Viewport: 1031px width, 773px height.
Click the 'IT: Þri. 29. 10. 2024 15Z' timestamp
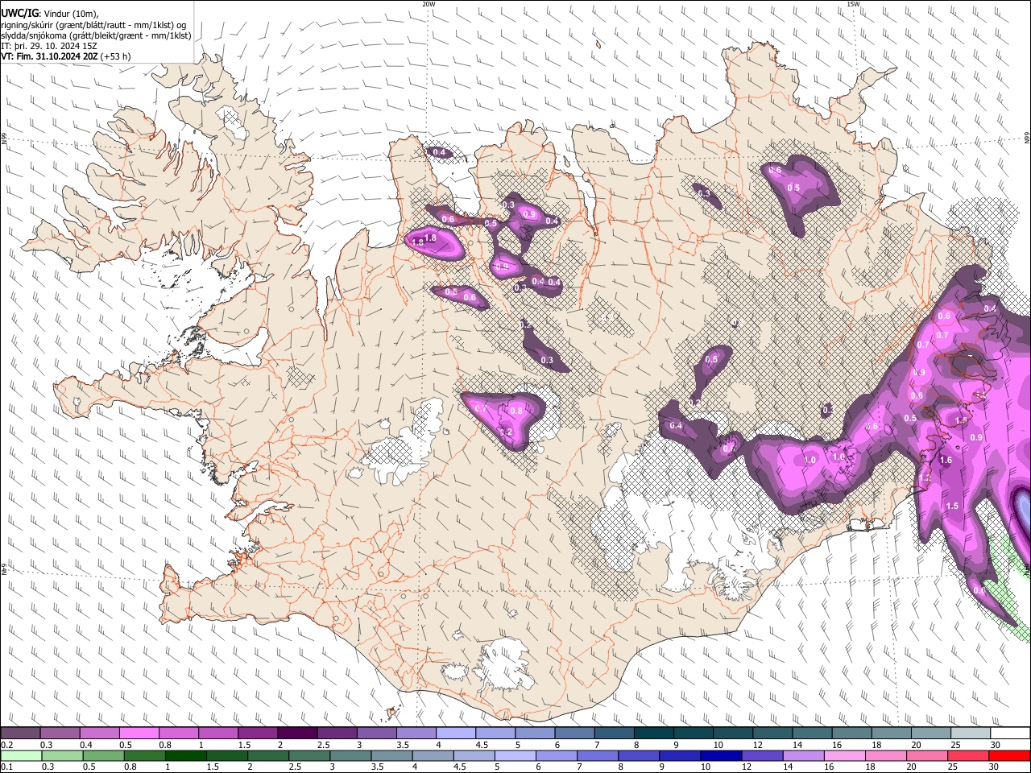pyautogui.click(x=50, y=46)
